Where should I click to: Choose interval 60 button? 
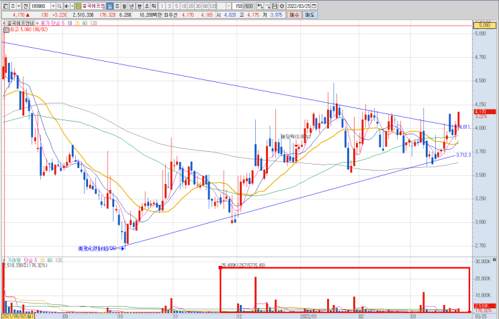point(206,6)
